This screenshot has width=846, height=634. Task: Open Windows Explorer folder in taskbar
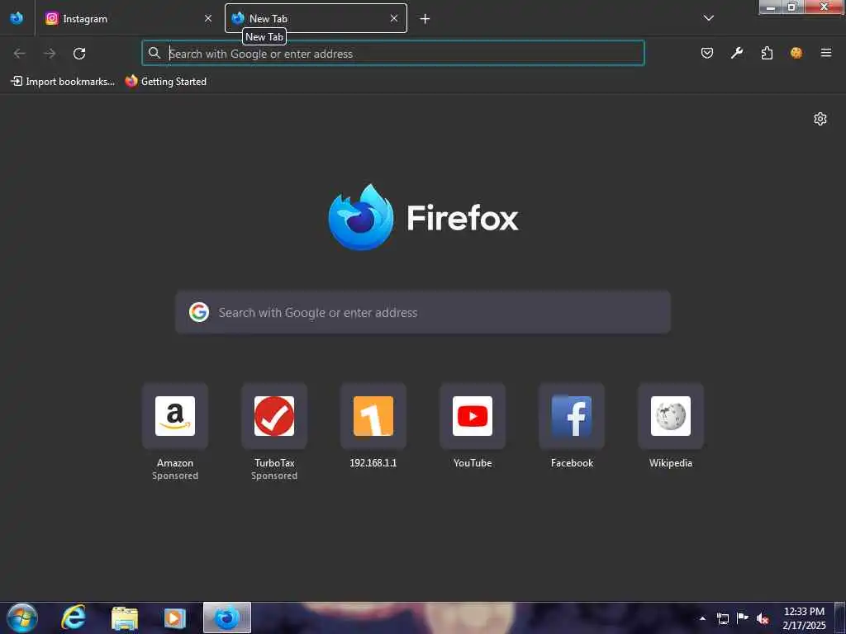(125, 617)
